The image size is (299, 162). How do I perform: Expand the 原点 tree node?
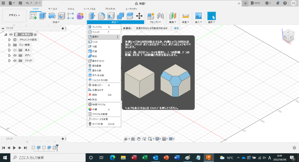point(9,50)
